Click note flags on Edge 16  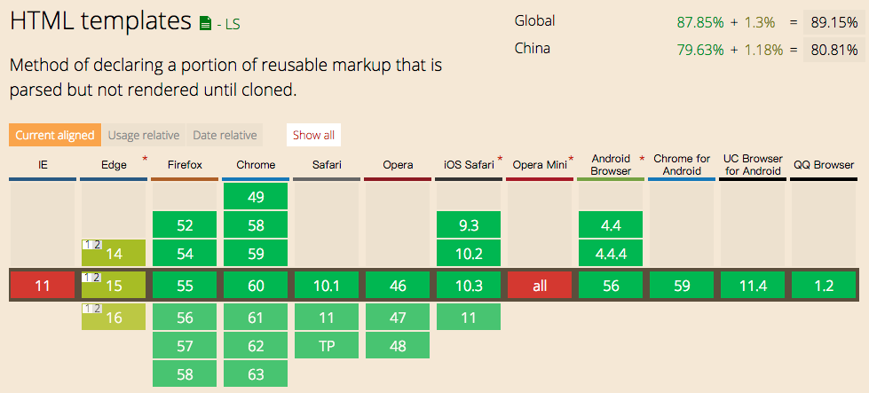click(x=92, y=309)
